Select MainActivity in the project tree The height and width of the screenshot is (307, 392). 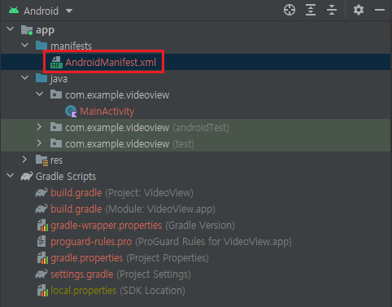click(x=107, y=112)
